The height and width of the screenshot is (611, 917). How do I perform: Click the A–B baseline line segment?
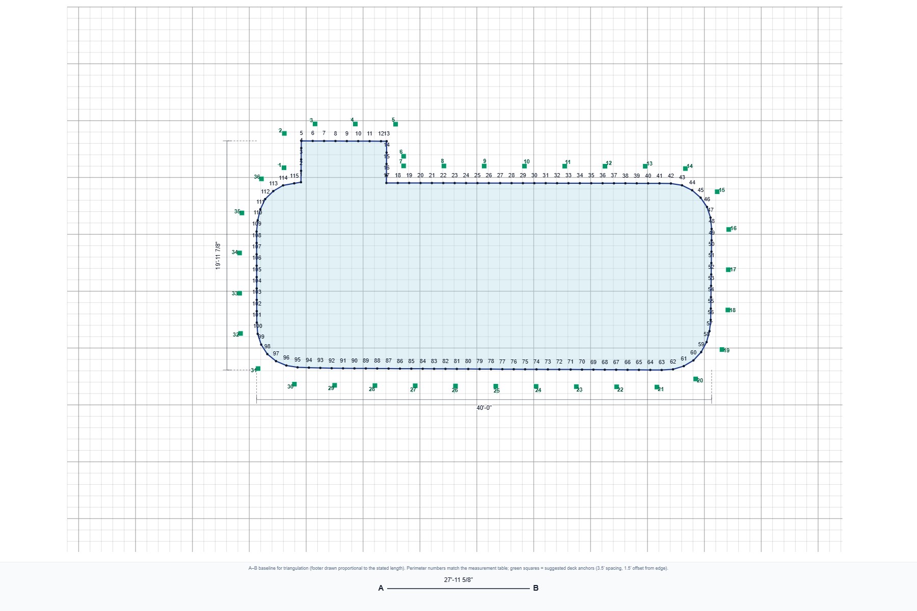pyautogui.click(x=458, y=589)
